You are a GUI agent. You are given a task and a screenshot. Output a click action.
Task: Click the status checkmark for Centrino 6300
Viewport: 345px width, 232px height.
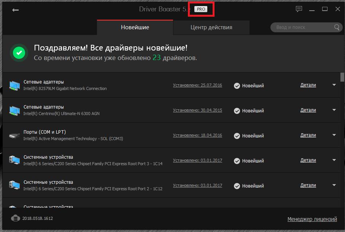tap(237, 111)
